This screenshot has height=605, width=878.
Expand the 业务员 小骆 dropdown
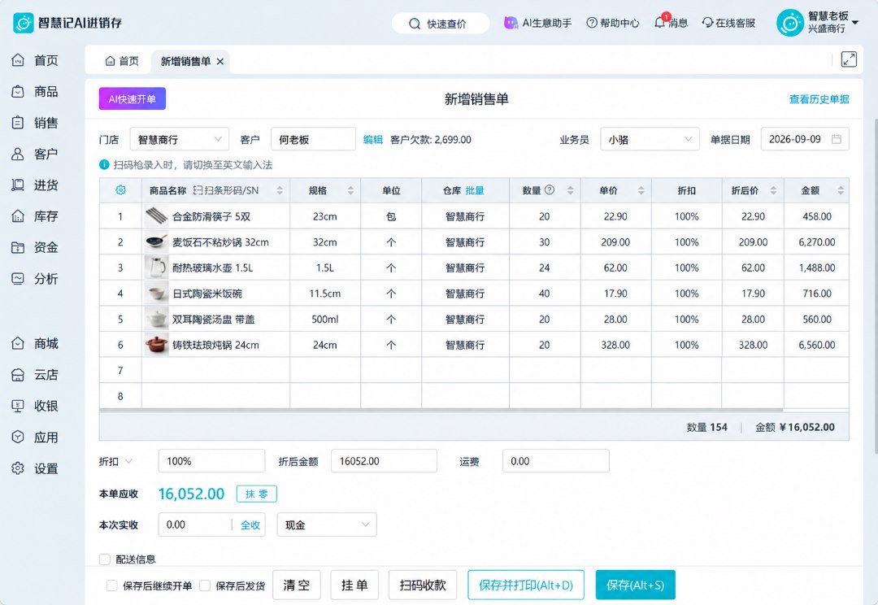[650, 140]
